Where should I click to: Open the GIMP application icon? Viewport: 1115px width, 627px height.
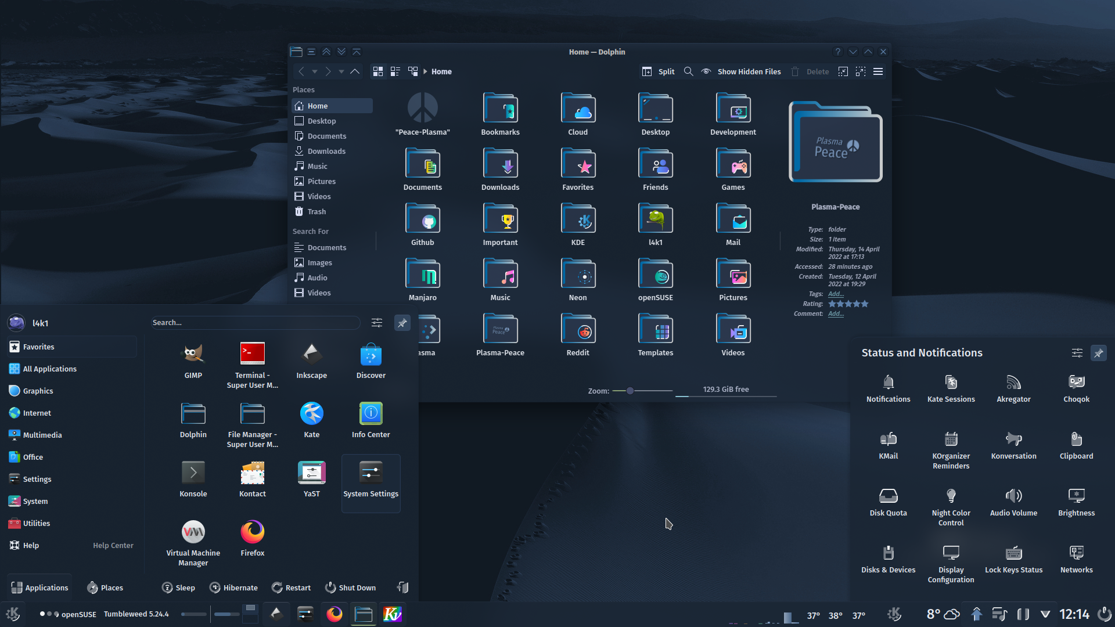[x=193, y=361]
